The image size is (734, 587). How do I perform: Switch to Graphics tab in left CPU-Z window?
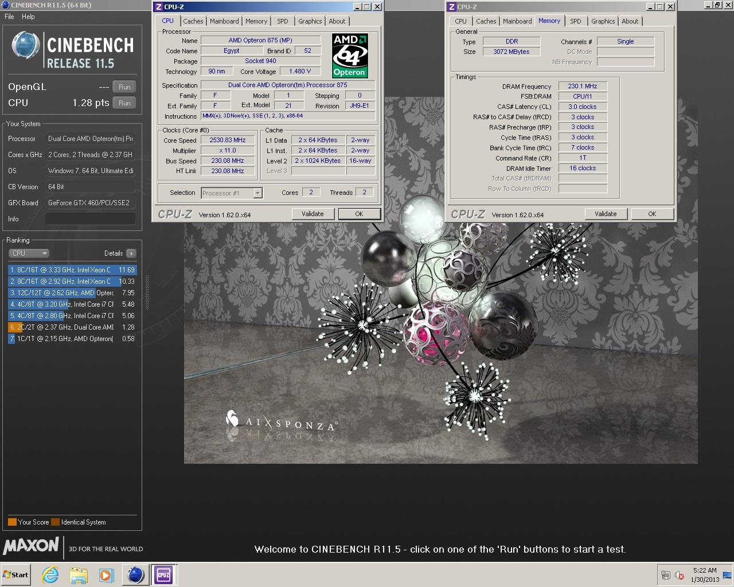coord(310,21)
